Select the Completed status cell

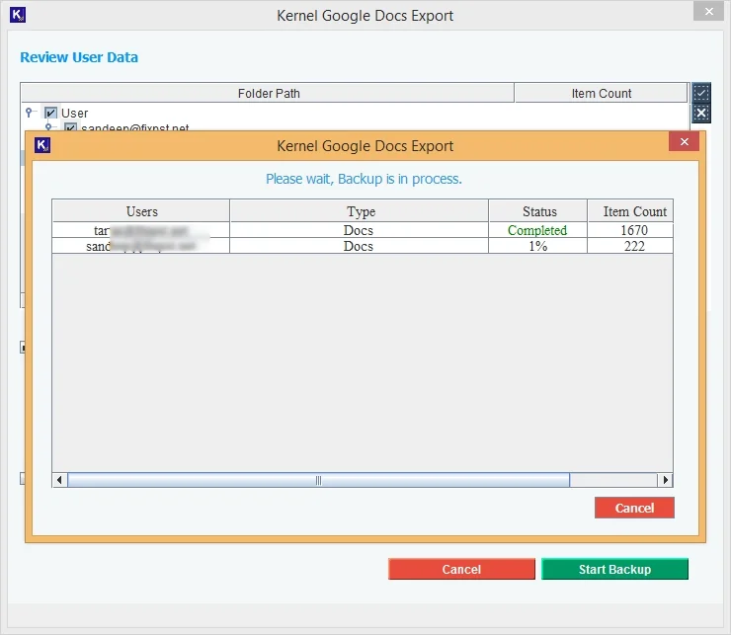[538, 230]
